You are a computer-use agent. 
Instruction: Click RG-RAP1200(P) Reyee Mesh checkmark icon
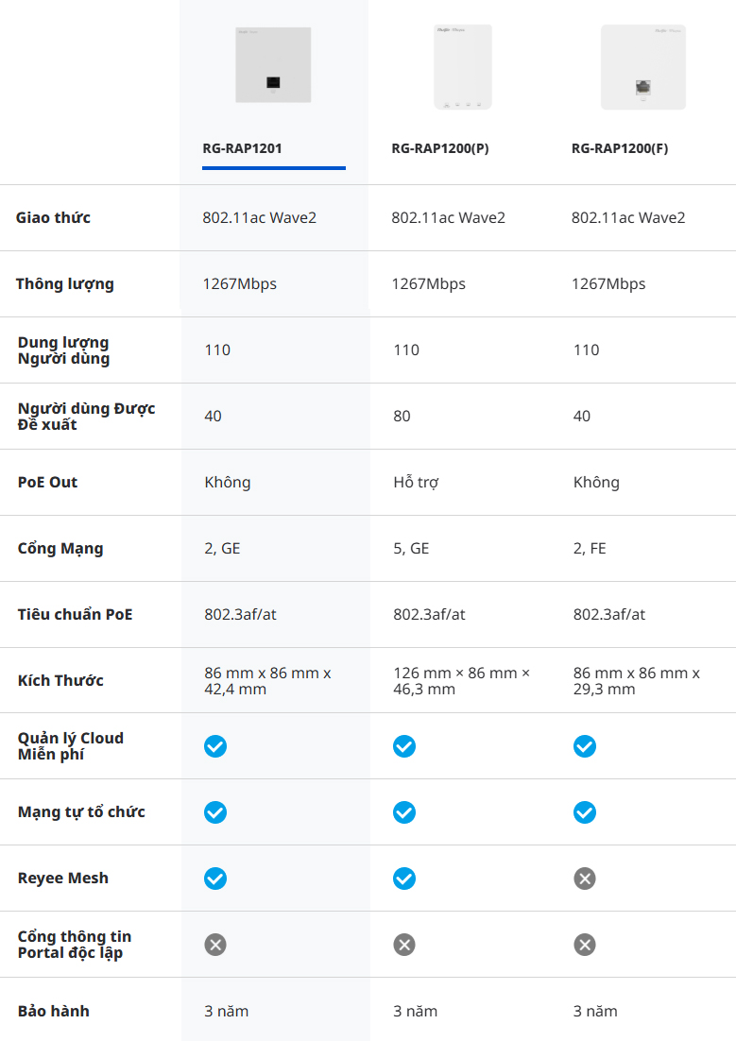404,879
